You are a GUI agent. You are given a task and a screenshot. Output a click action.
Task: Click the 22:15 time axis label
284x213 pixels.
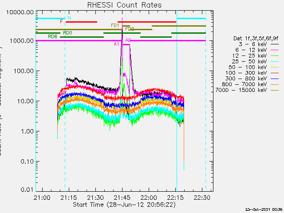pos(176,197)
